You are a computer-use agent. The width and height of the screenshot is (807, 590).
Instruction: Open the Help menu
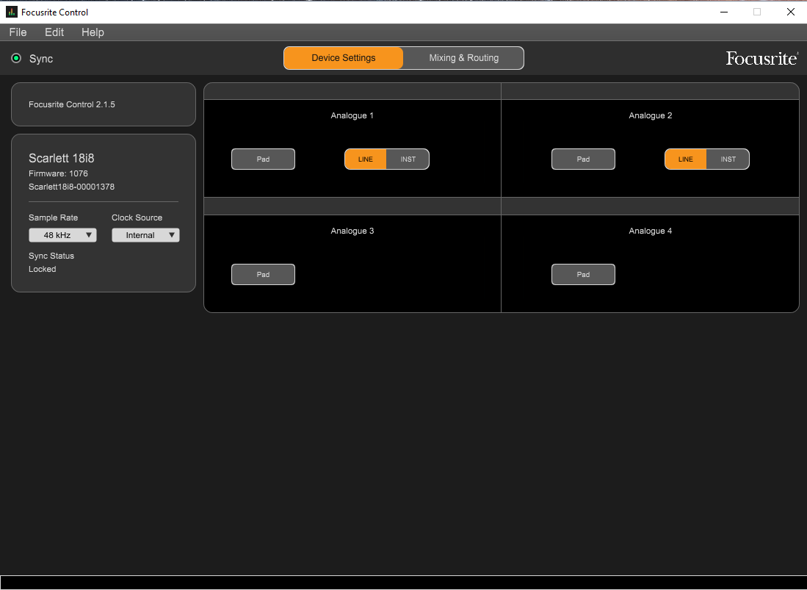[93, 32]
